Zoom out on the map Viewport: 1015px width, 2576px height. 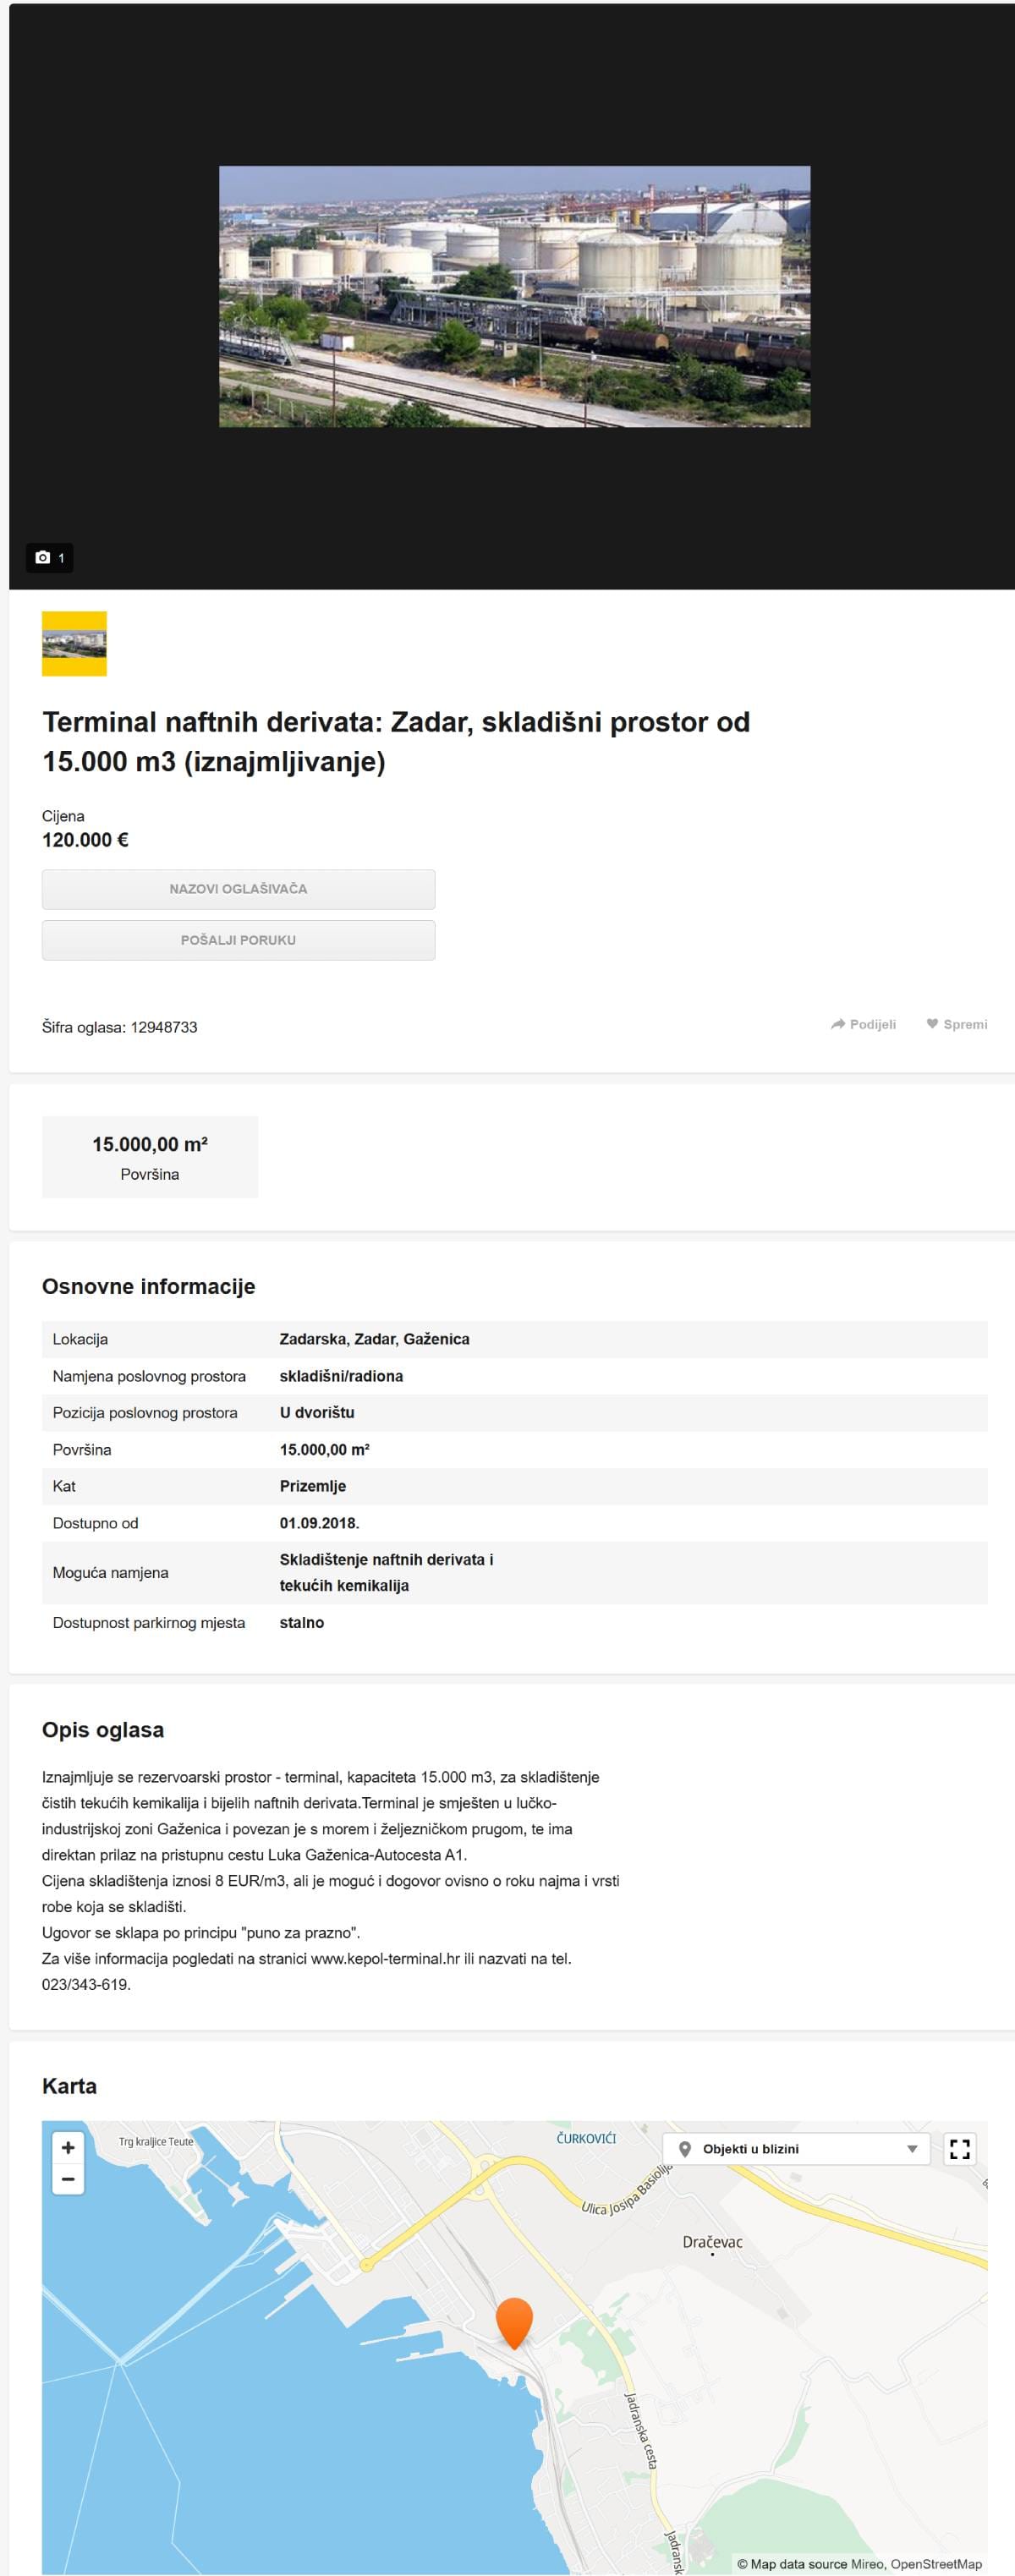[x=68, y=2179]
